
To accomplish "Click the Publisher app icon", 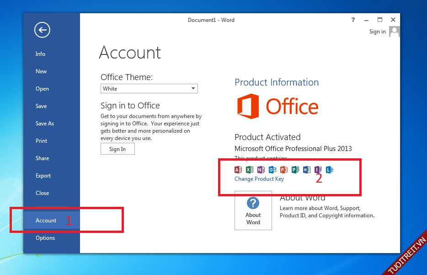I will click(295, 170).
